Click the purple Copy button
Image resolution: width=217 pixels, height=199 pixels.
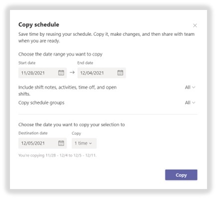pyautogui.click(x=181, y=175)
